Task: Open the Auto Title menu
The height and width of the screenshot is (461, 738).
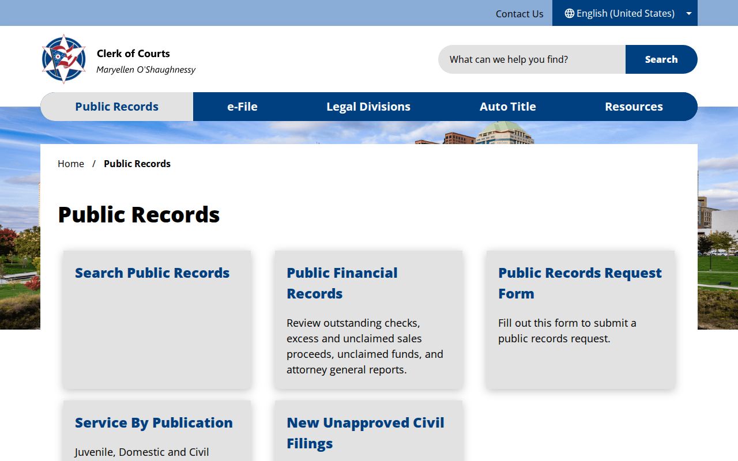Action: (x=508, y=107)
